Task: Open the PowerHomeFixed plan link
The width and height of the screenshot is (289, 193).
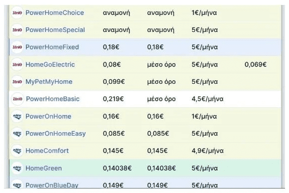Action: [52, 47]
